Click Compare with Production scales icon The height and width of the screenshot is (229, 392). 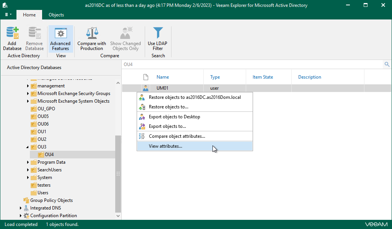click(92, 33)
